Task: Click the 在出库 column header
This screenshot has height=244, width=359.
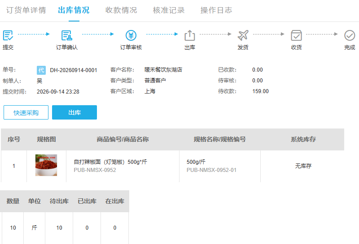Action: tap(115, 201)
